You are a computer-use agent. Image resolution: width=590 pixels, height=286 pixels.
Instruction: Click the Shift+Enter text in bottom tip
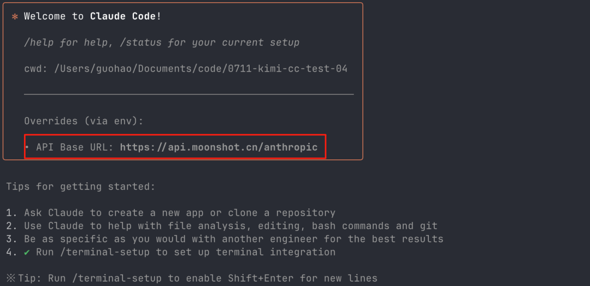261,278
